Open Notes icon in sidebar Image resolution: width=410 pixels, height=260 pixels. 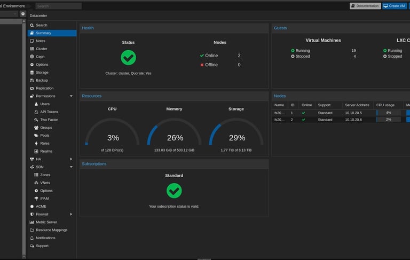tap(31, 41)
